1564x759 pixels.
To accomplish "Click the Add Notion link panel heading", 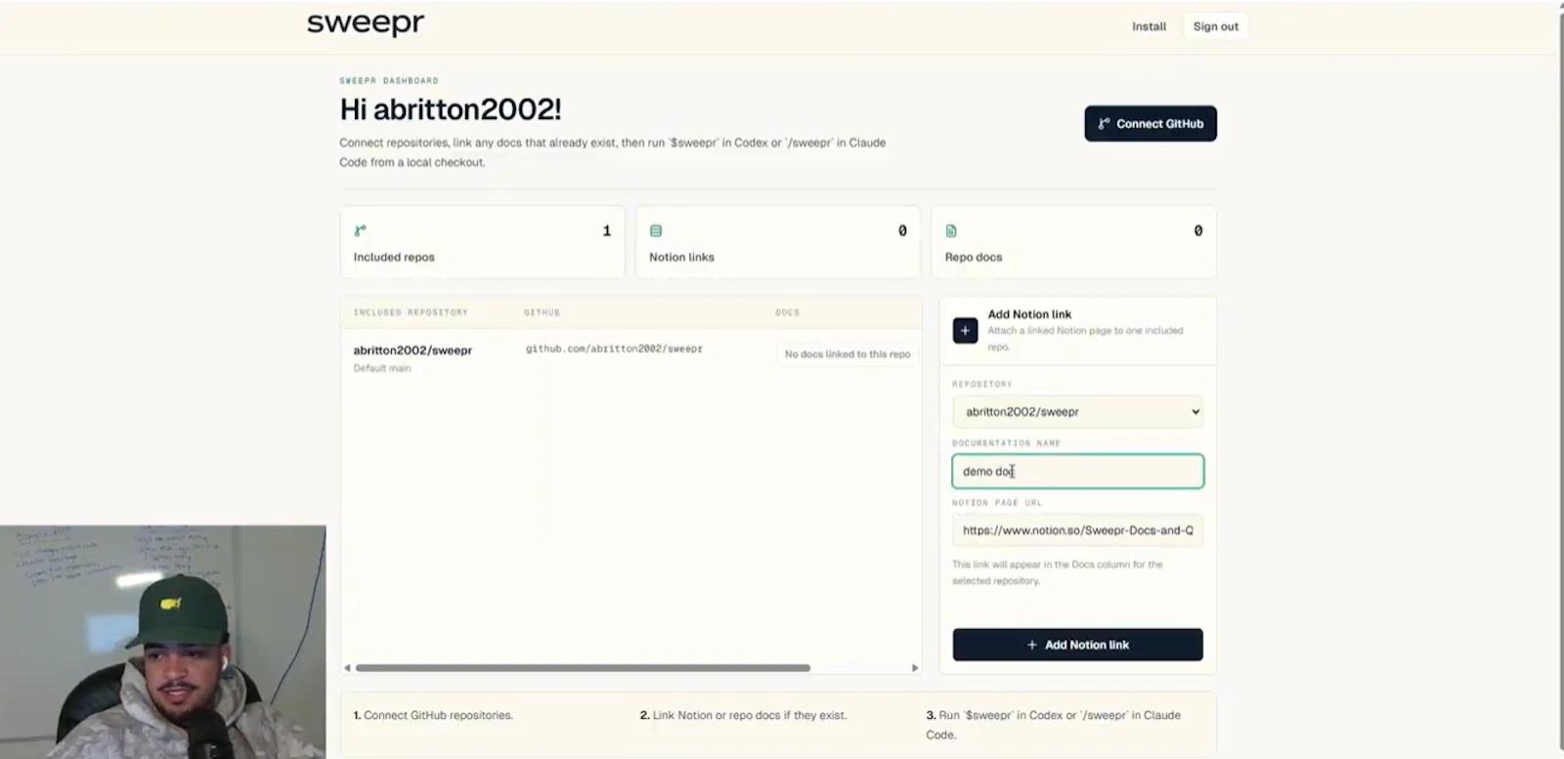I will click(x=1029, y=315).
